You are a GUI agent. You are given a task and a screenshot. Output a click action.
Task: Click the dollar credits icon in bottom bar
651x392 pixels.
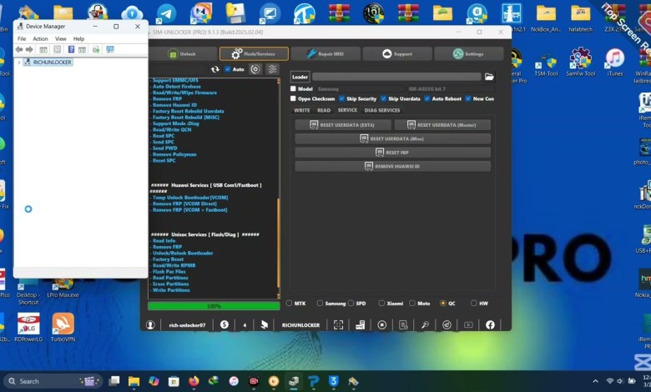coord(224,324)
